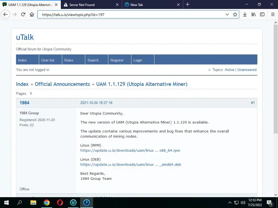Select the 'Posts: 22' text
The width and height of the screenshot is (278, 208).
click(27, 125)
